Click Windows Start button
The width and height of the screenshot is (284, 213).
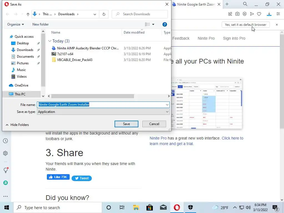(x=7, y=207)
